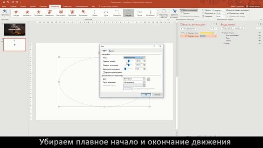Toggle visibility eye of Земля object
Screen dimensions: 263x148
point(260,41)
